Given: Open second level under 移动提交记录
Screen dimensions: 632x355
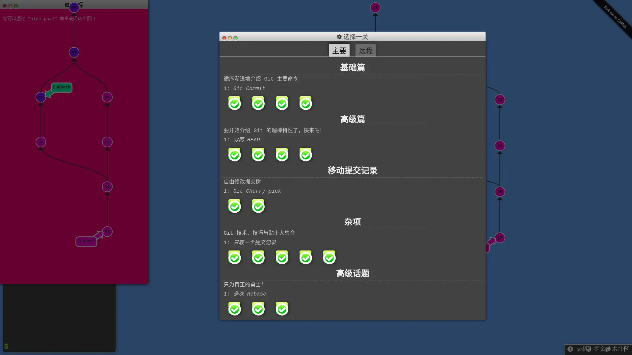Looking at the screenshot, I should click(x=258, y=206).
